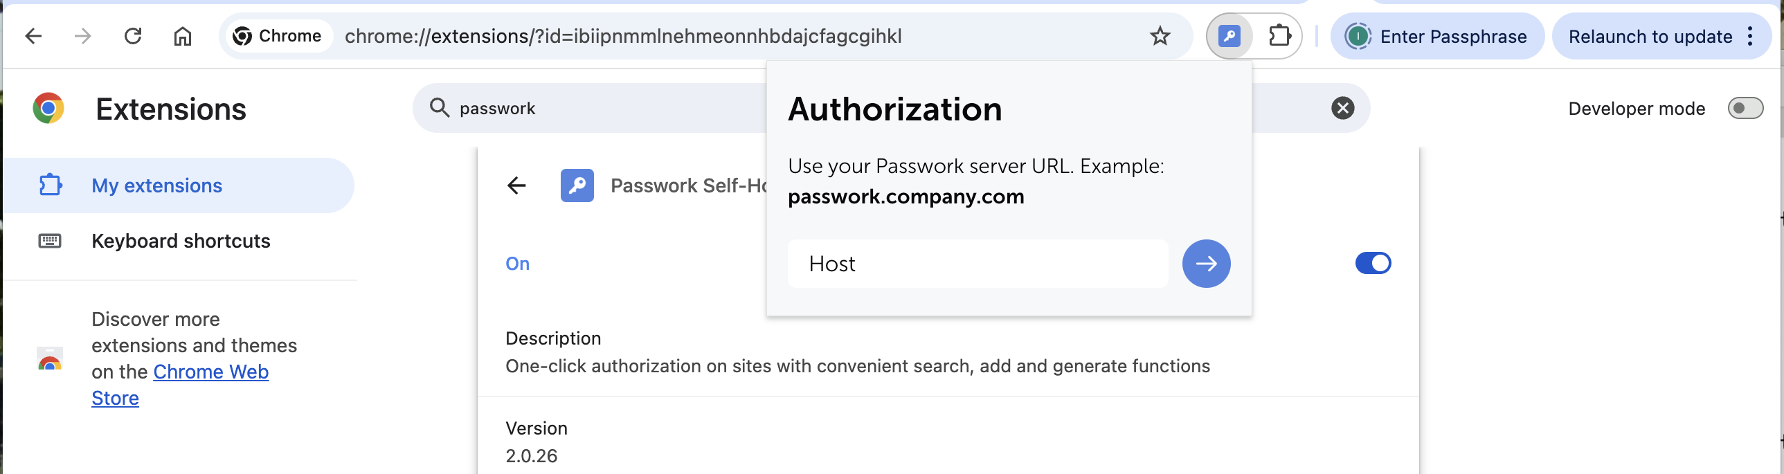Reload the current page

click(x=132, y=36)
